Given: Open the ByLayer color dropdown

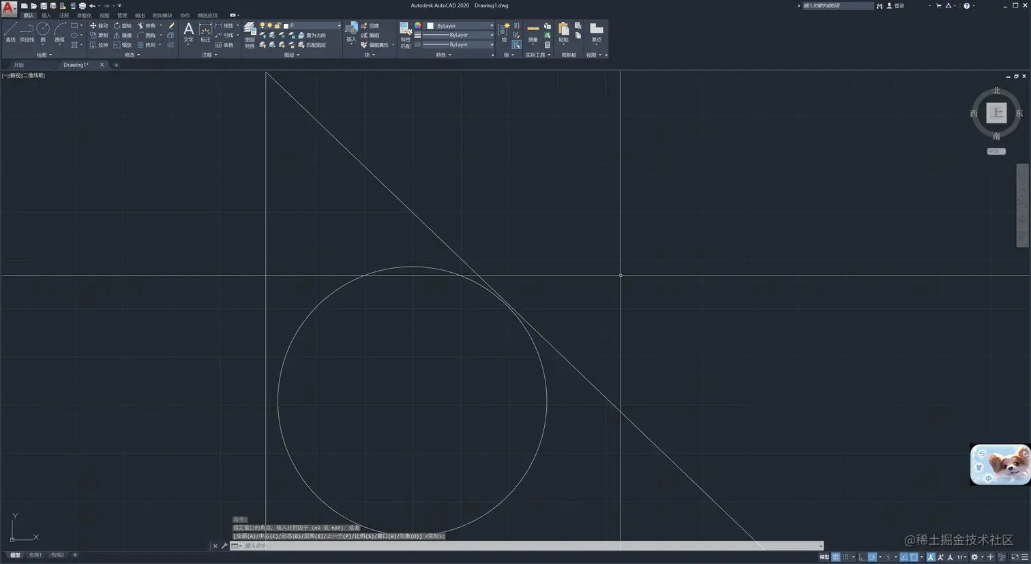Looking at the screenshot, I should pos(459,26).
